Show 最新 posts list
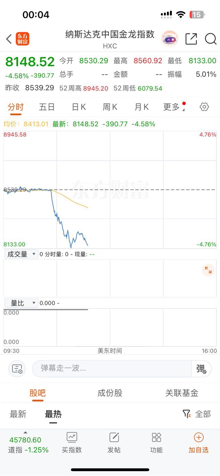The height and width of the screenshot is (476, 220). [18, 414]
